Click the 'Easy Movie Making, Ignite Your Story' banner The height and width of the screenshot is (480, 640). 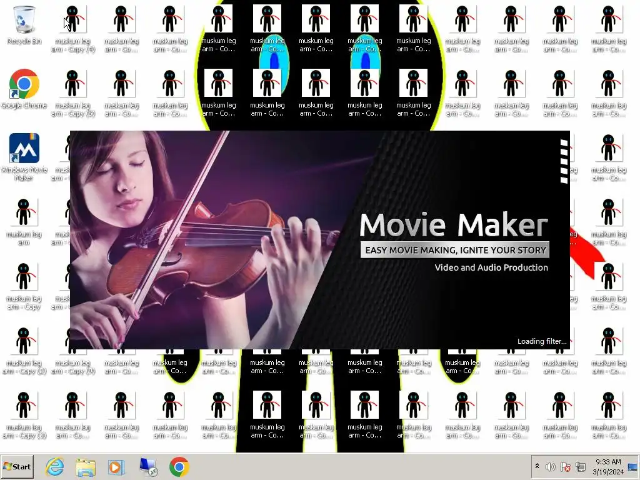point(455,250)
